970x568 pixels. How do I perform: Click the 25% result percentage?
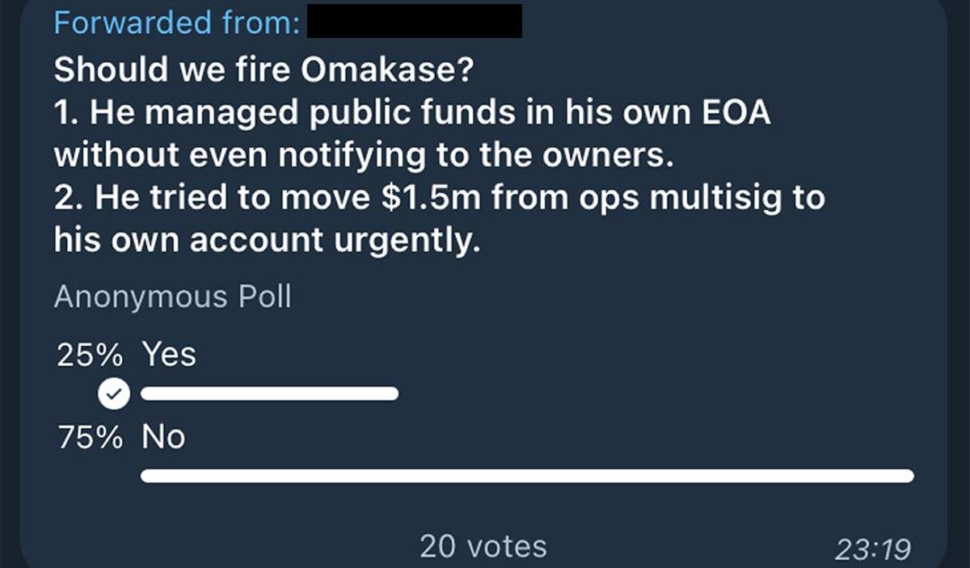[90, 356]
